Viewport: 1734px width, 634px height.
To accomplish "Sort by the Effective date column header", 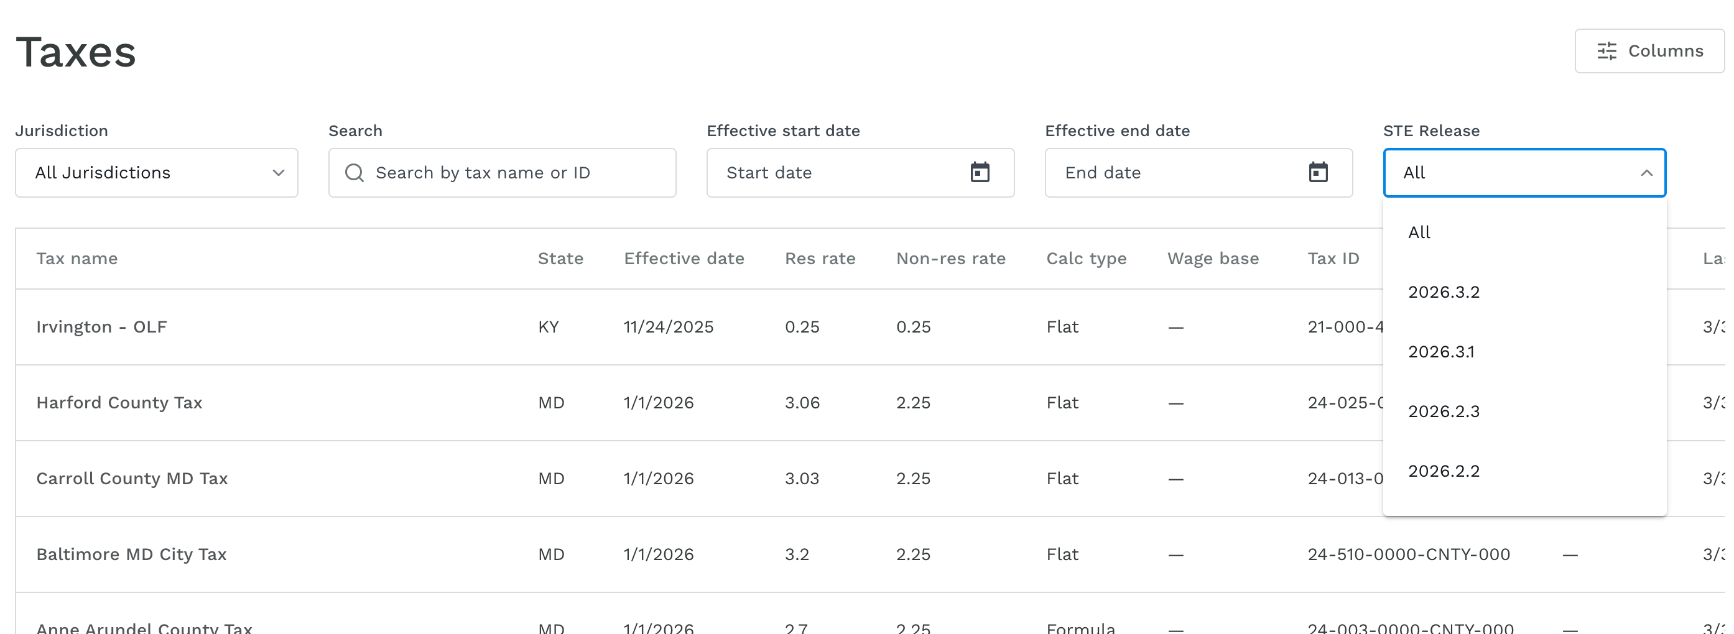I will point(684,259).
